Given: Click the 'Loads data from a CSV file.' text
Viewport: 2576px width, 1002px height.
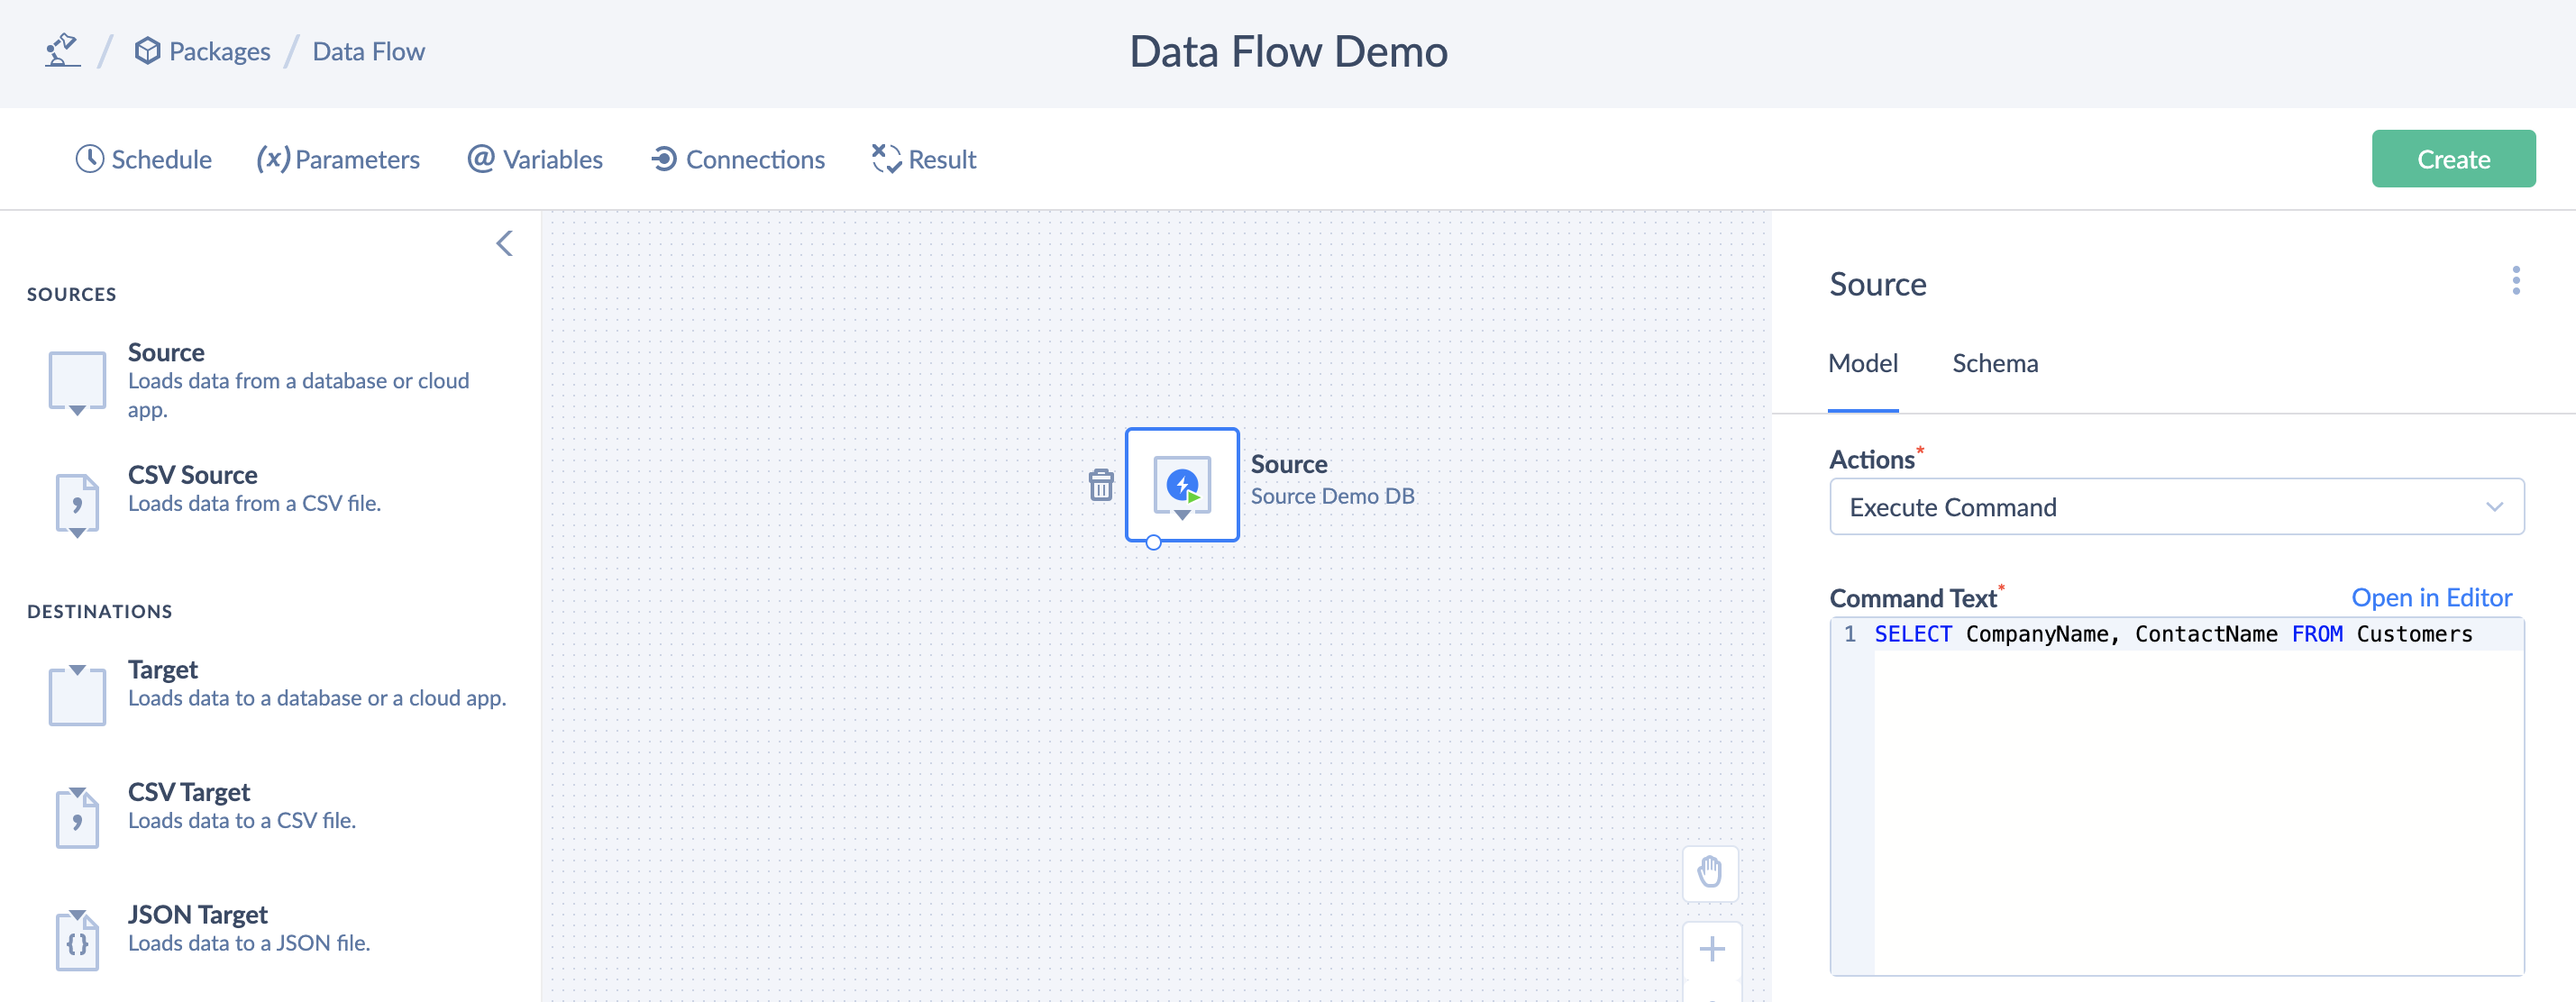Looking at the screenshot, I should [x=254, y=503].
